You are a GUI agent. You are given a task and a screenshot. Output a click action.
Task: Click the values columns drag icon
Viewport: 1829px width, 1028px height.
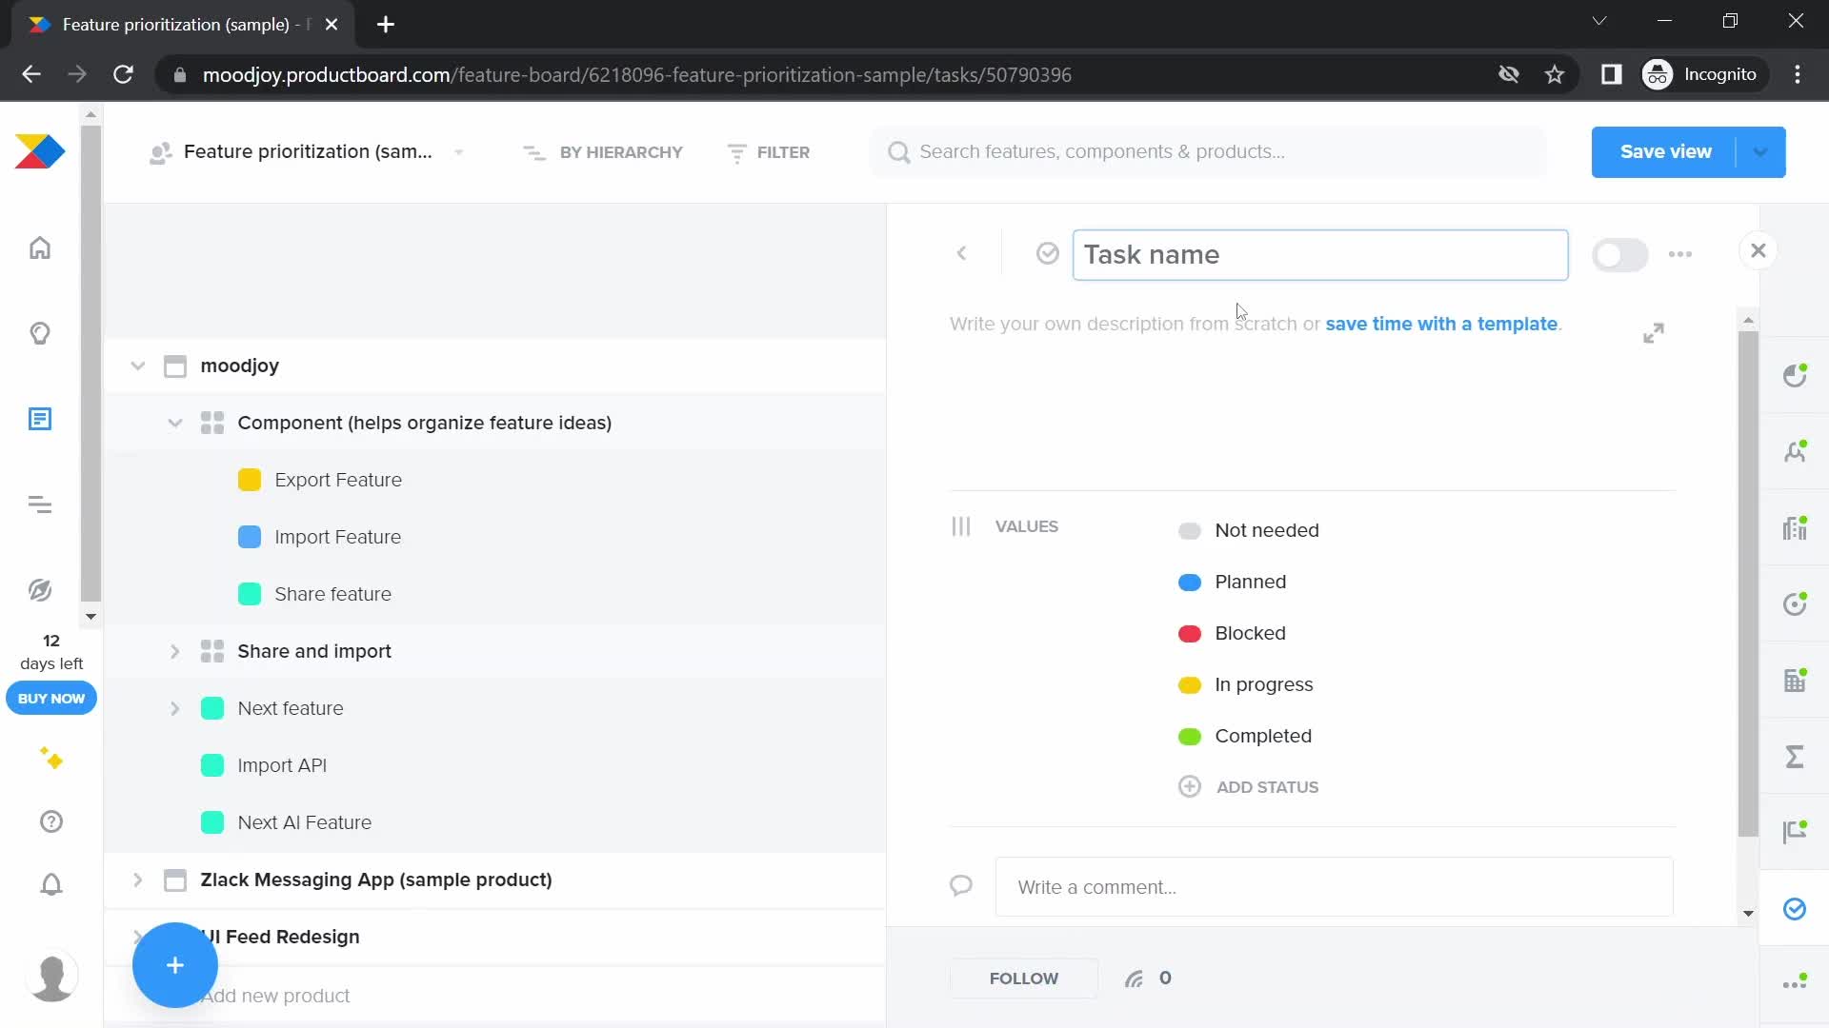[x=961, y=526]
